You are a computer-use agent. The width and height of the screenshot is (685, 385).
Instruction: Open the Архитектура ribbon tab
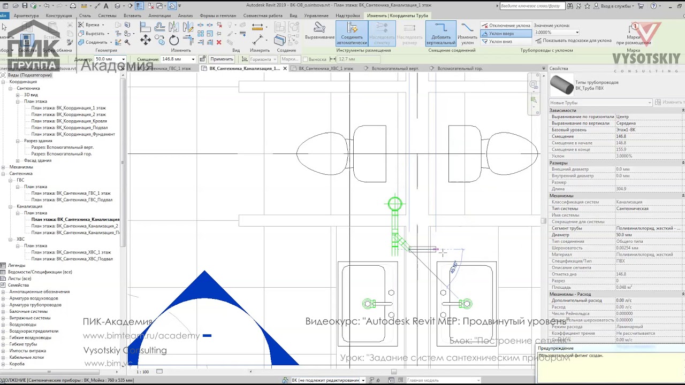(x=26, y=16)
